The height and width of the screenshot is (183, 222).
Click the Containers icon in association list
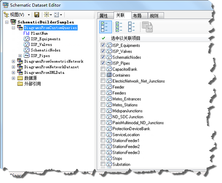coord(109,75)
